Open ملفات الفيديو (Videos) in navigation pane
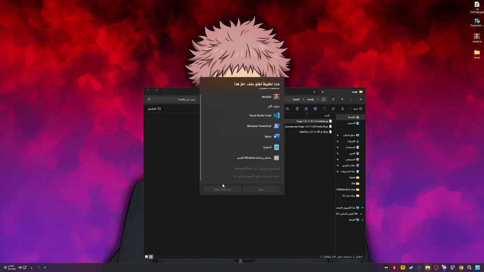 (x=351, y=165)
